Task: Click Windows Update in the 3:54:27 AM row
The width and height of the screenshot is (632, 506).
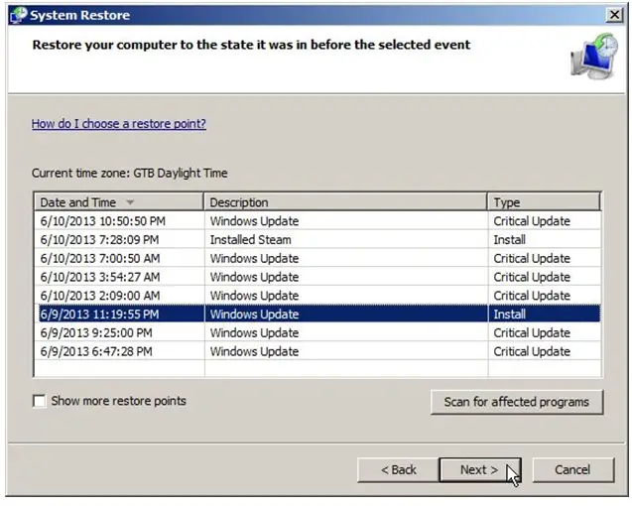Action: pyautogui.click(x=254, y=277)
